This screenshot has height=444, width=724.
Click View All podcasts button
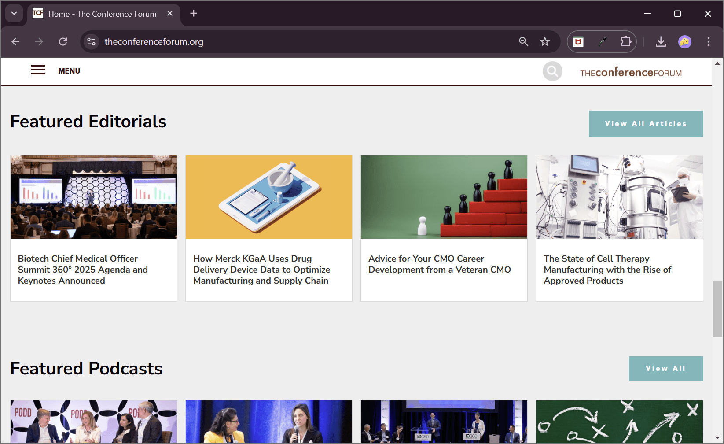pos(665,369)
